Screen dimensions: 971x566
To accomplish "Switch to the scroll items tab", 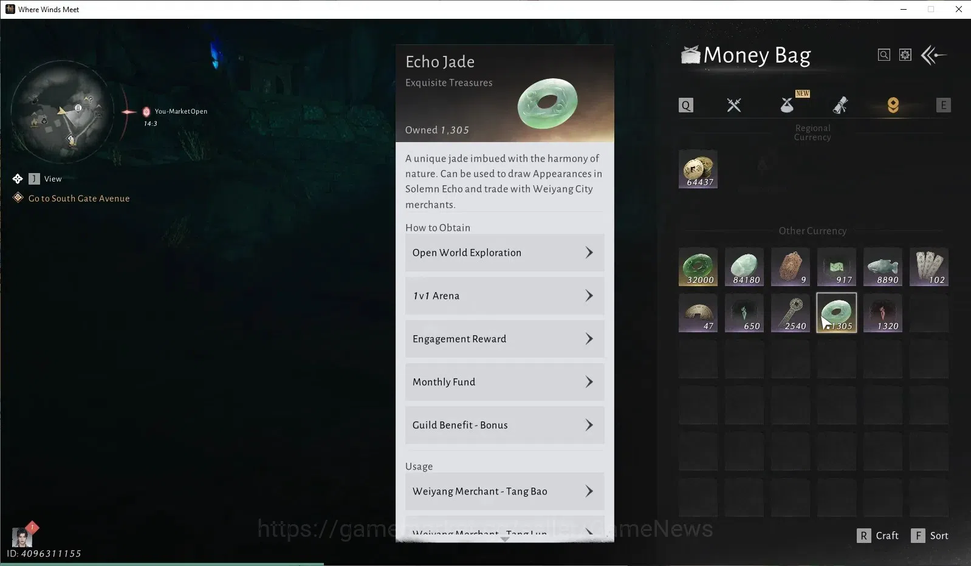I will coord(840,105).
